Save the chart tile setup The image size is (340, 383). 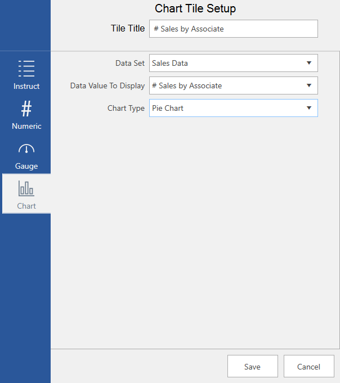pyautogui.click(x=252, y=367)
